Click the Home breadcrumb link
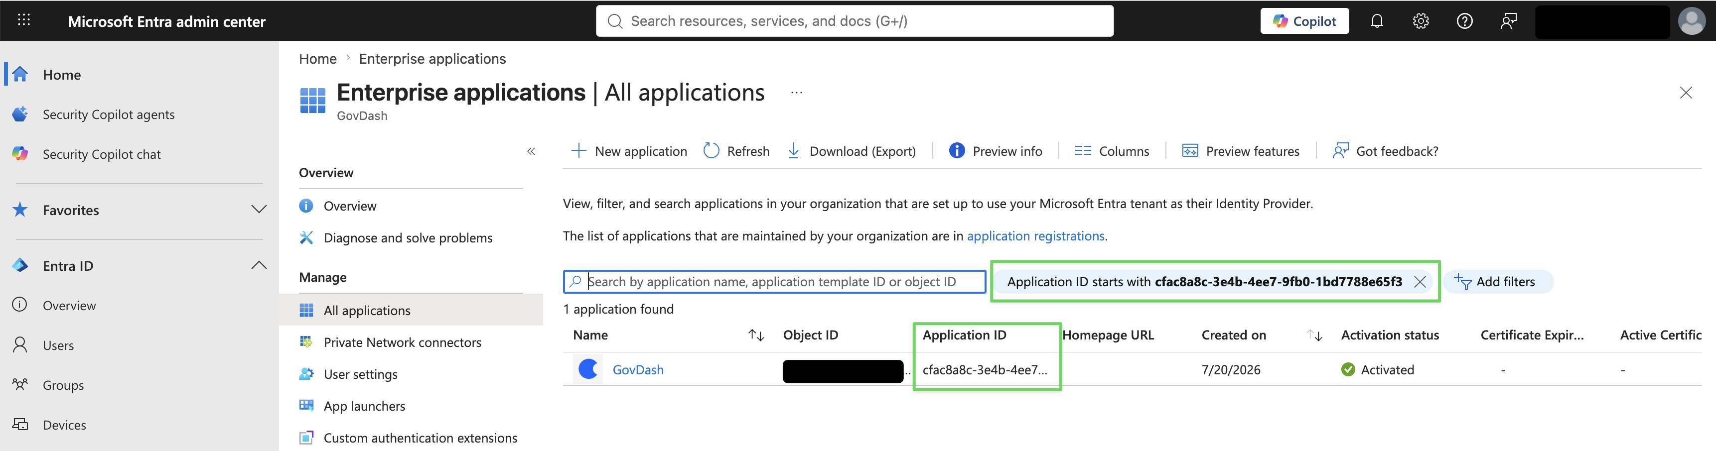The width and height of the screenshot is (1716, 451). pos(318,59)
